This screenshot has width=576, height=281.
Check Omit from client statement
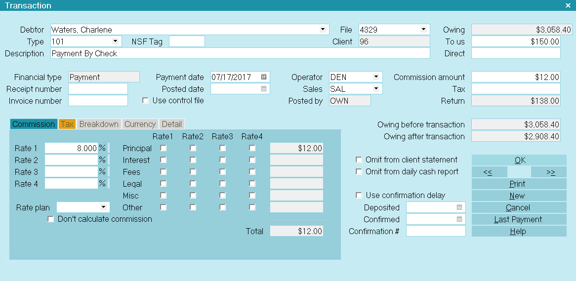pos(359,160)
